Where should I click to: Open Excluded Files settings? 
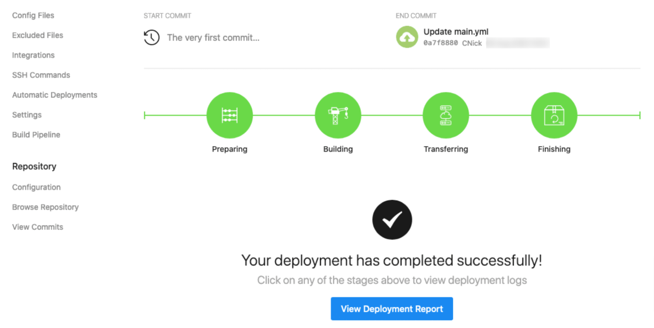click(38, 35)
